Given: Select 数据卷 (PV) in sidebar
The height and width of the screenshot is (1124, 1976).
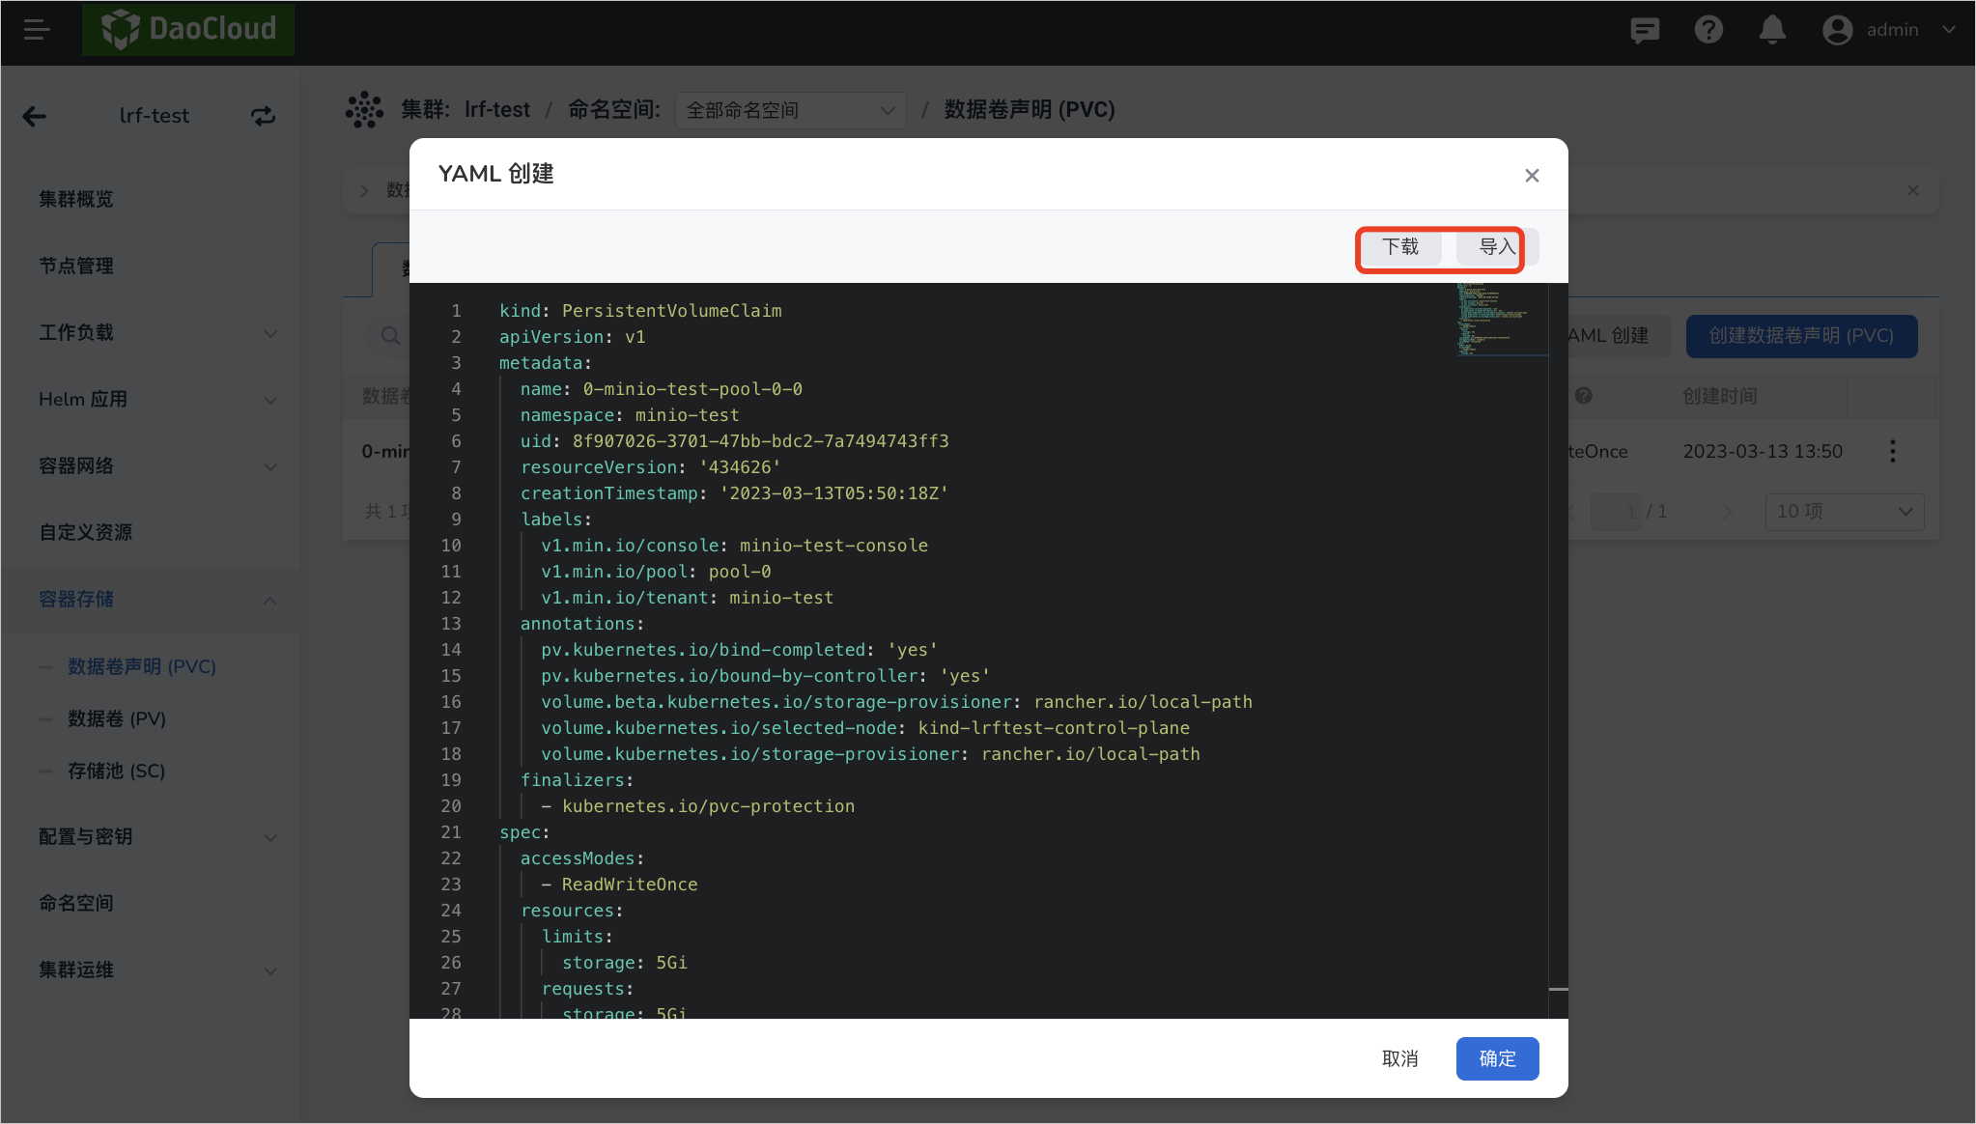Looking at the screenshot, I should pos(117,718).
